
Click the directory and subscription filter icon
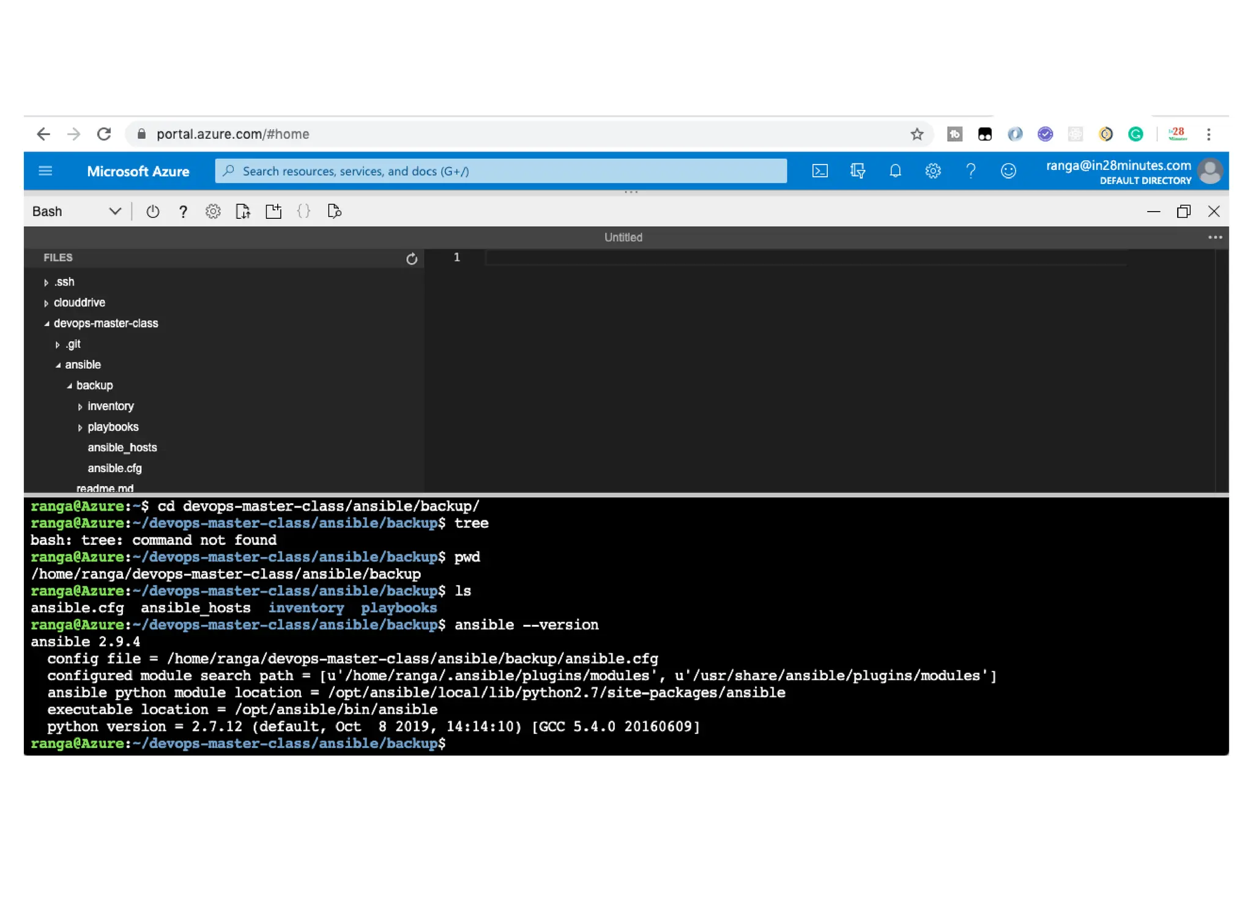(x=857, y=171)
